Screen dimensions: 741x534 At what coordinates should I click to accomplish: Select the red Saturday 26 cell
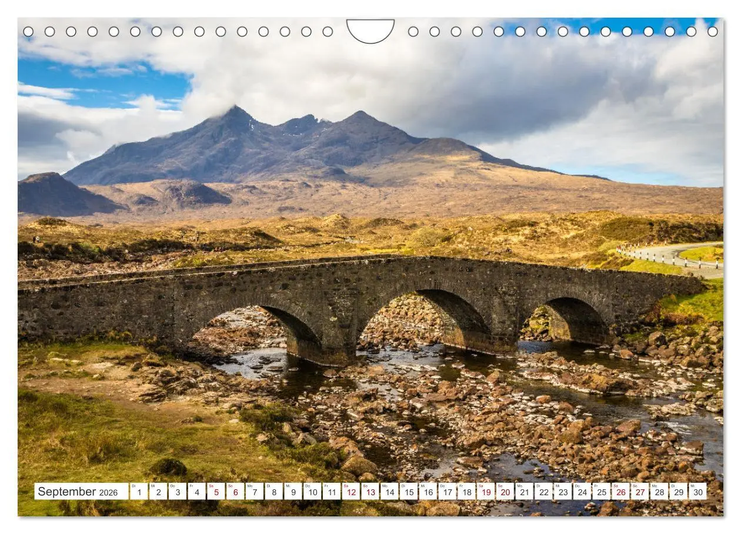(x=621, y=492)
